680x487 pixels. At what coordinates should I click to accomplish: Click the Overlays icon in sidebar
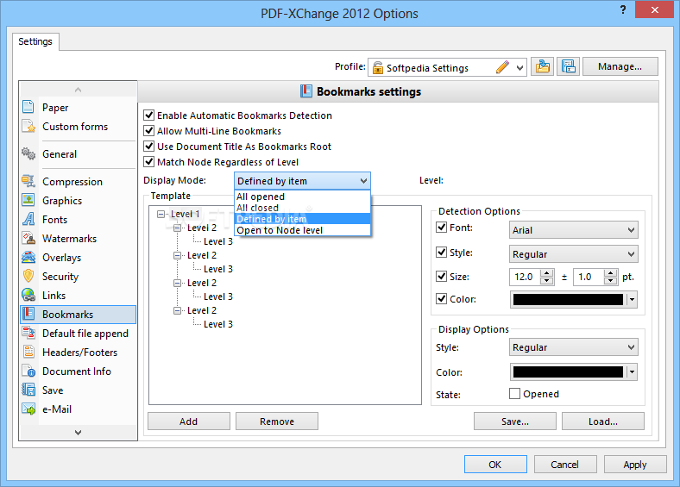28,257
